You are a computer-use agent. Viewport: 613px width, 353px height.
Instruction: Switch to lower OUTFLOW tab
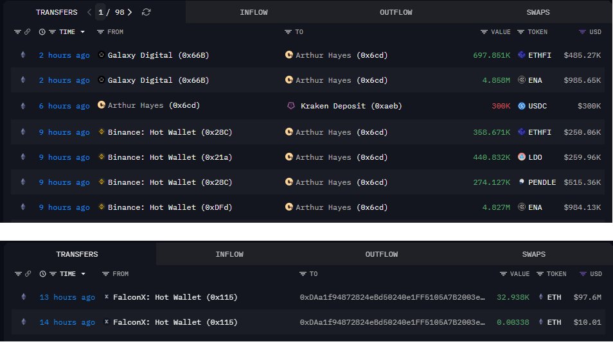point(382,254)
